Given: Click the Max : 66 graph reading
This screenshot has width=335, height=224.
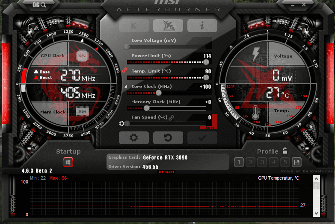Looking at the screenshot, I should pos(58,178).
